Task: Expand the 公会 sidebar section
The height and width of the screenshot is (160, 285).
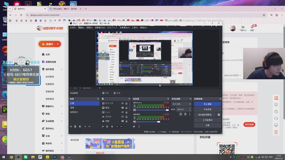Action: (x=62, y=136)
